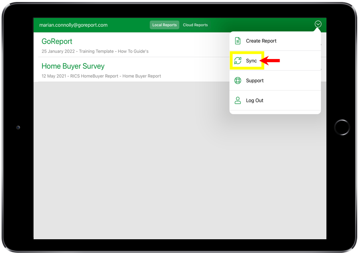Choose the Create Report menu label
Viewport: 358px width, 254px height.
pyautogui.click(x=261, y=41)
